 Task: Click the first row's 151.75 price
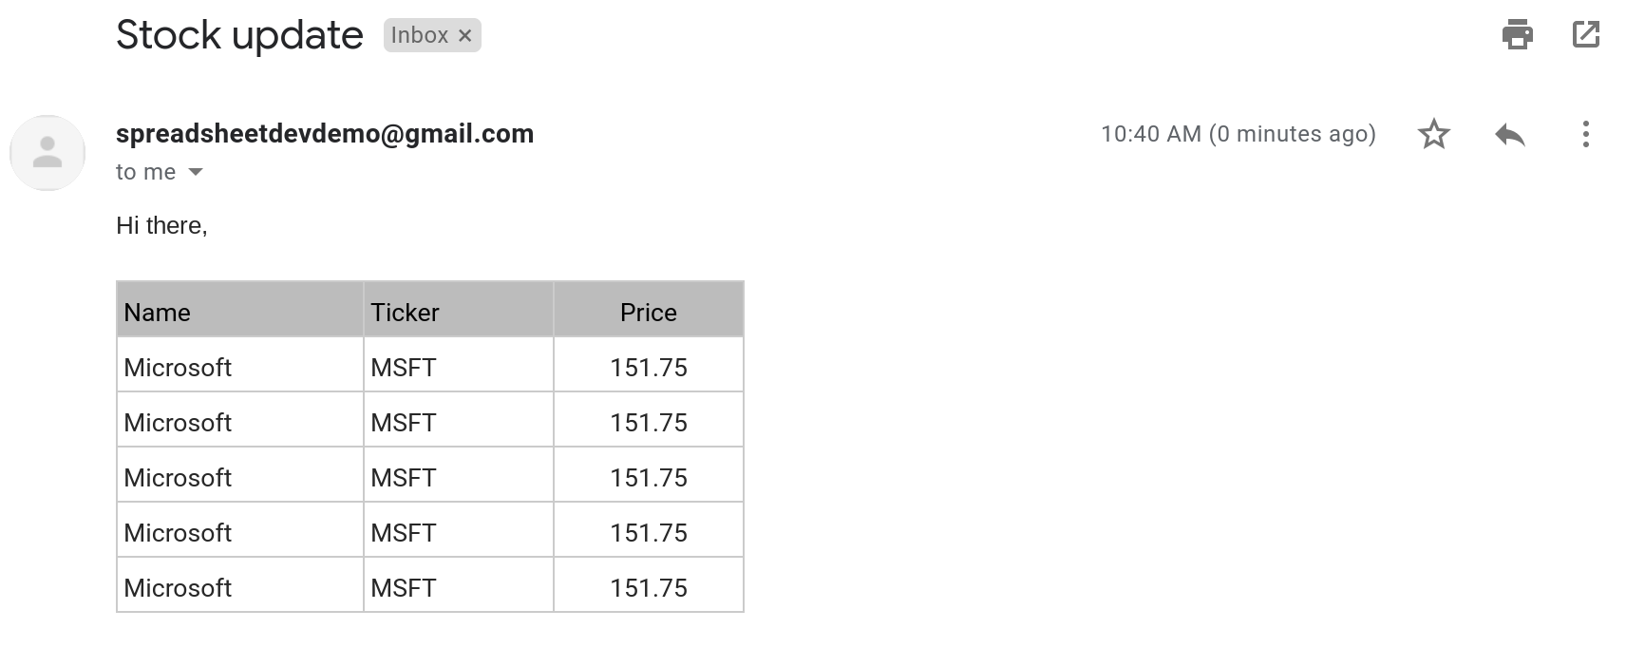click(649, 368)
